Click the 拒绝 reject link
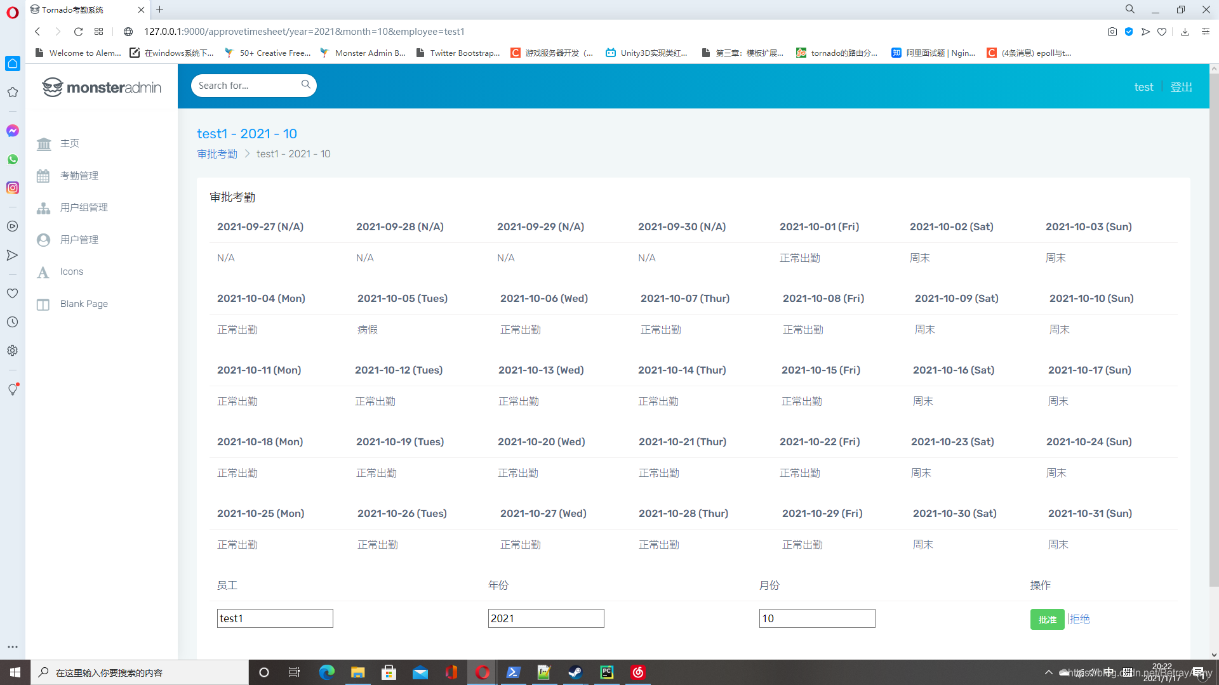 pos(1079,618)
